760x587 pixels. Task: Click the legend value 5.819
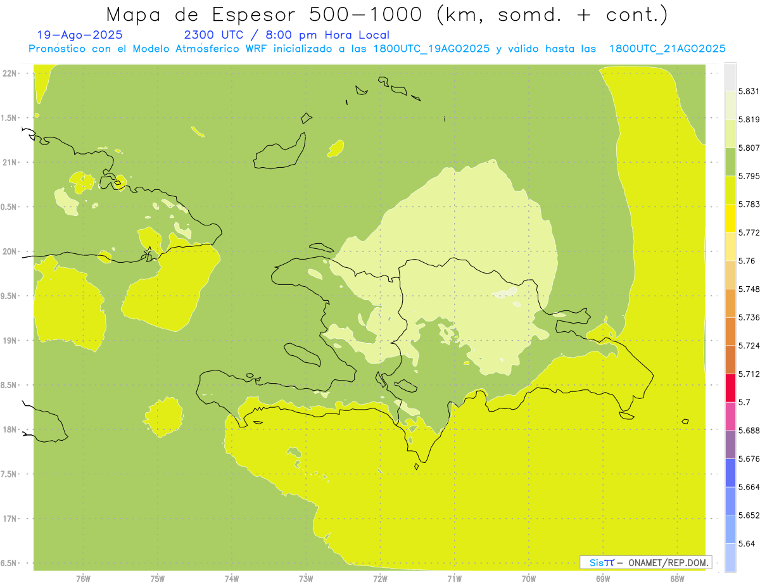pos(749,119)
